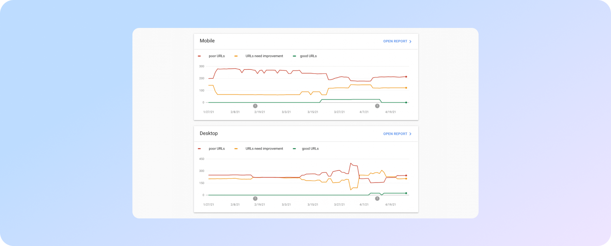Click the Desktop card title
The image size is (611, 246).
[x=209, y=134]
